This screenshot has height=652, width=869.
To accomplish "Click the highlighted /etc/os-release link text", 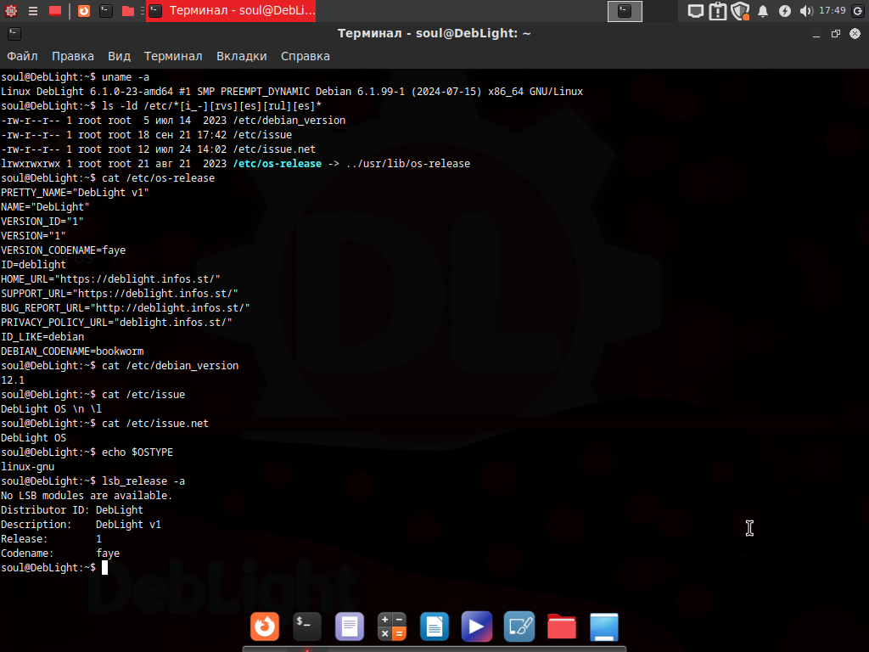I will [278, 164].
